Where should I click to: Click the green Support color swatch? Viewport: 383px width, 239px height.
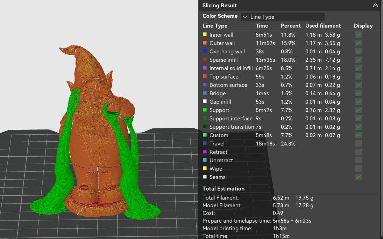pyautogui.click(x=204, y=110)
